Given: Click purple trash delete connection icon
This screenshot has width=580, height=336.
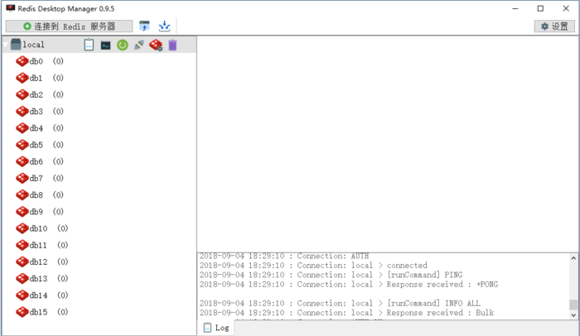Looking at the screenshot, I should point(172,45).
